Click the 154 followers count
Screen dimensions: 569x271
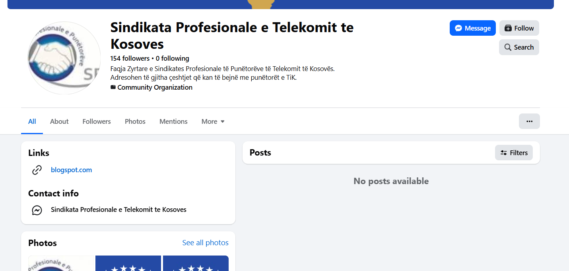(x=130, y=58)
